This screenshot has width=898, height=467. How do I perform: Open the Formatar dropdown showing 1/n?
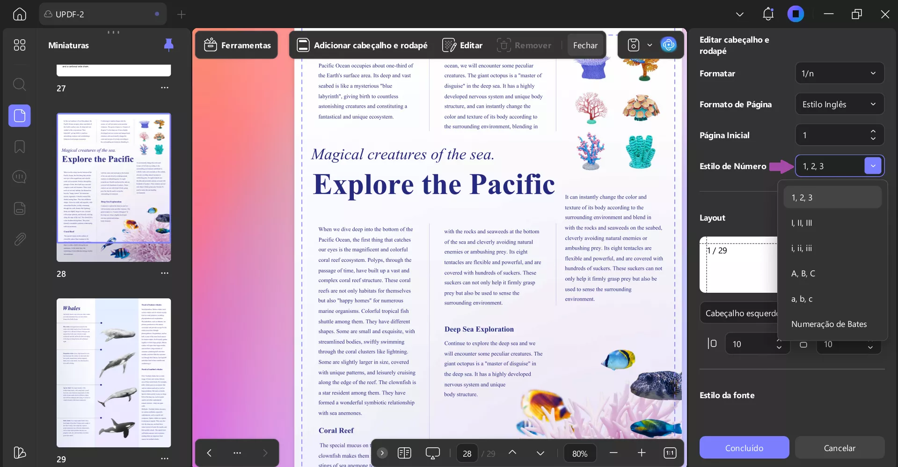(839, 73)
